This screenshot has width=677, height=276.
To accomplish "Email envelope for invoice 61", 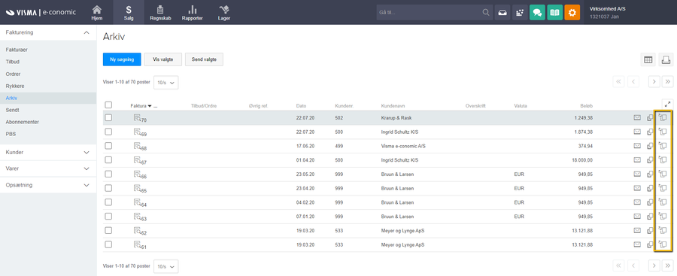I will click(637, 244).
